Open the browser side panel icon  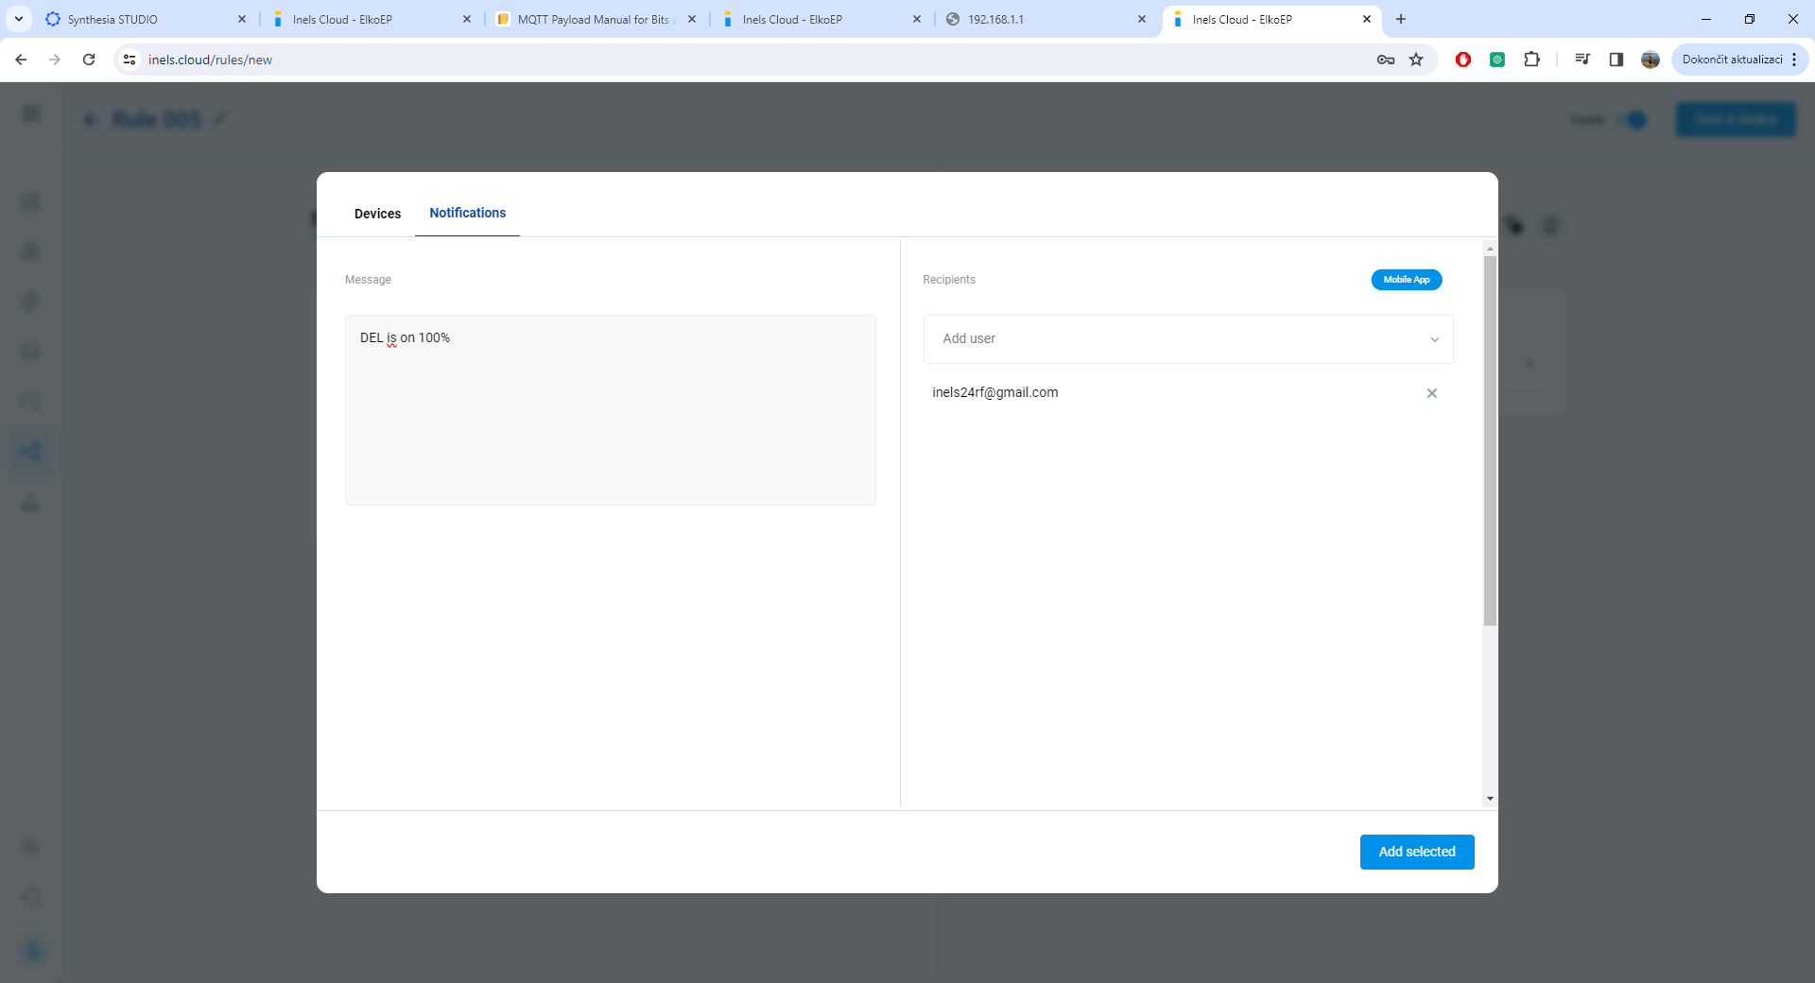pyautogui.click(x=1616, y=60)
